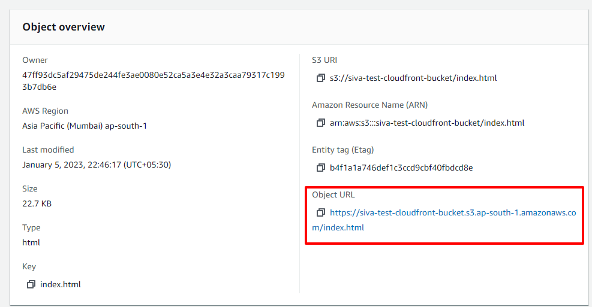Select the Owner ID hash text

pyautogui.click(x=154, y=81)
